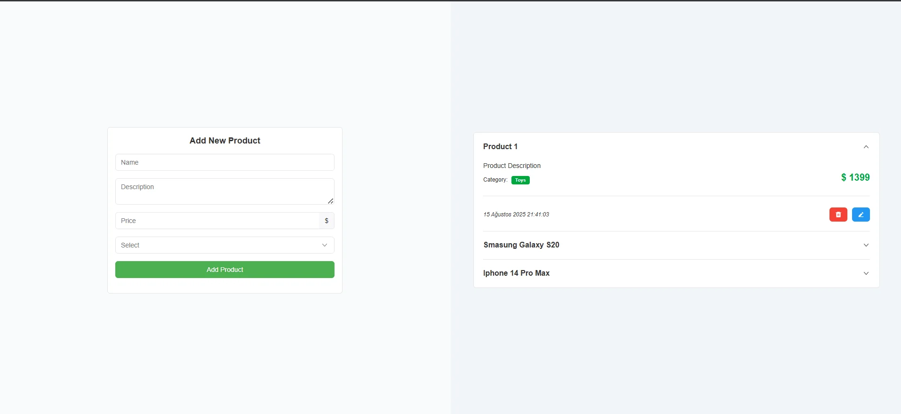Click the dollar sign addon beside Price
The height and width of the screenshot is (414, 901).
point(327,221)
